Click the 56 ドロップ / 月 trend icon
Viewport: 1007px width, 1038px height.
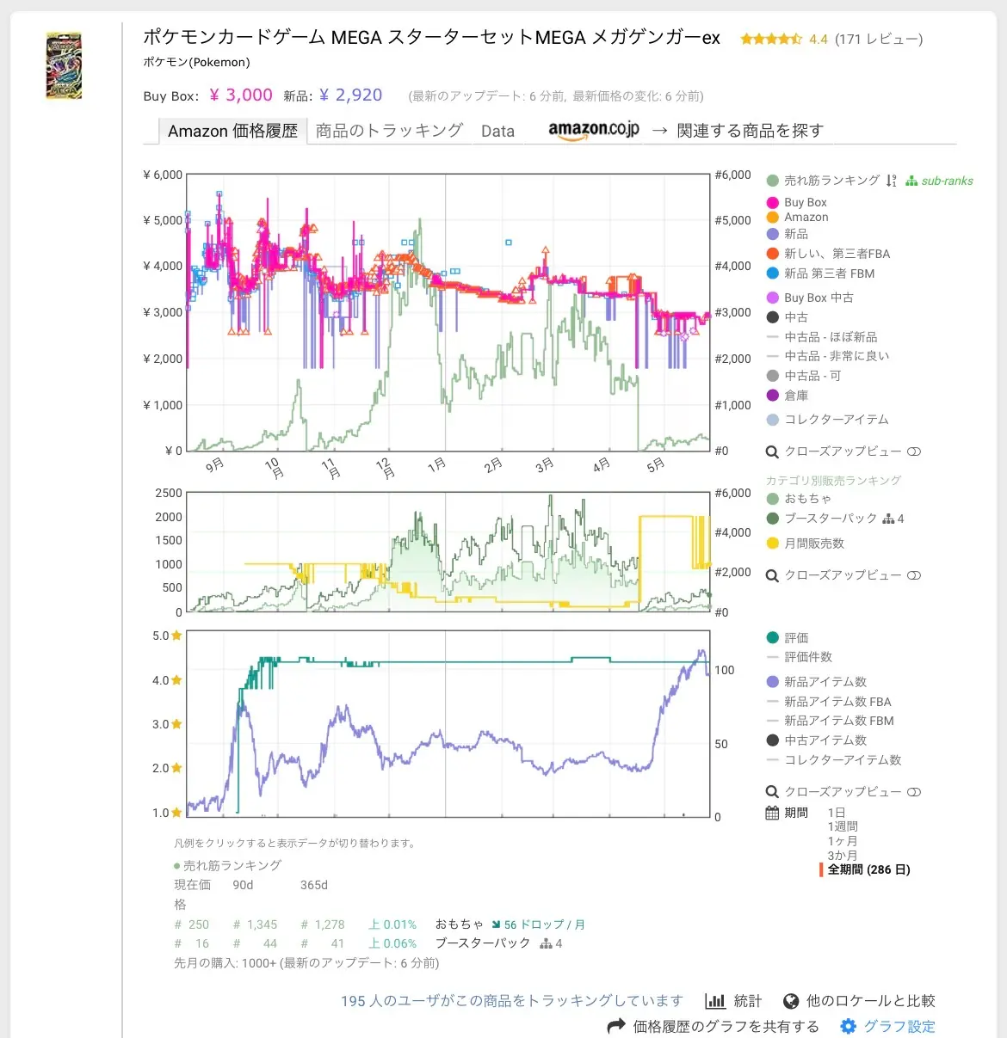point(497,924)
